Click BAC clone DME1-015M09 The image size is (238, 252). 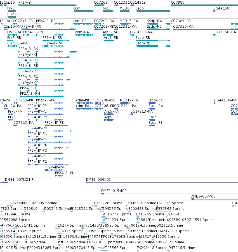click(x=169, y=194)
